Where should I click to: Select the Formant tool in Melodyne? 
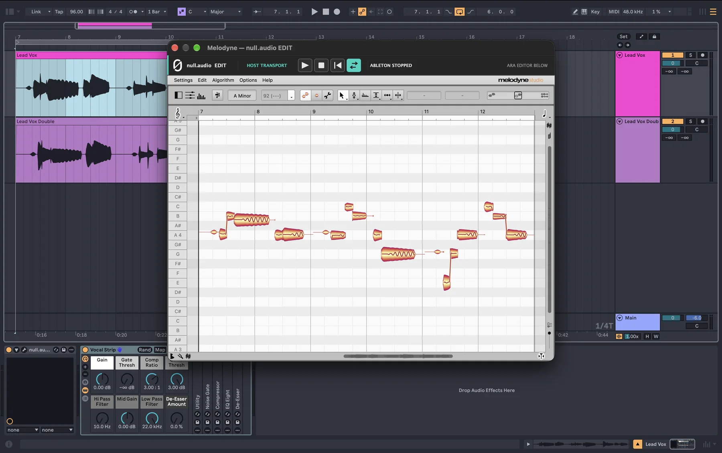point(365,95)
